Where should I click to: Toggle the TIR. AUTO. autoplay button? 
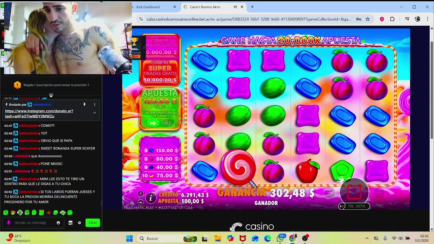(354, 206)
